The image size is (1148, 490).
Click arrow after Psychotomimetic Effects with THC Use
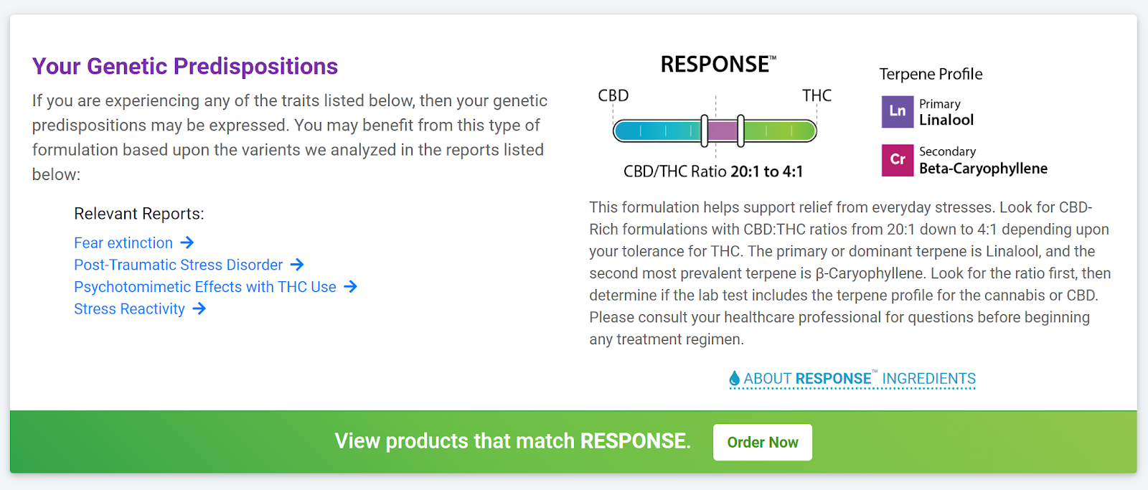pyautogui.click(x=350, y=287)
